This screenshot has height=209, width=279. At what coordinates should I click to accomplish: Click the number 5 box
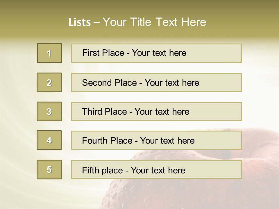pos(49,170)
